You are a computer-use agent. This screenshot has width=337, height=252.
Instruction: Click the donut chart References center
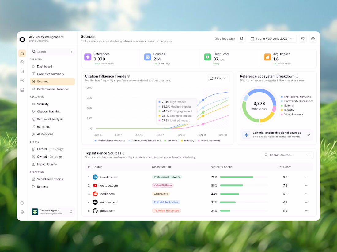tap(259, 106)
